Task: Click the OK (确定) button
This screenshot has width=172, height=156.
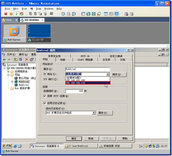Action: [74, 139]
